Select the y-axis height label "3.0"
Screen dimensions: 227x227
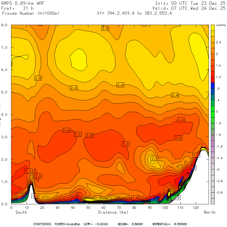[4, 137]
